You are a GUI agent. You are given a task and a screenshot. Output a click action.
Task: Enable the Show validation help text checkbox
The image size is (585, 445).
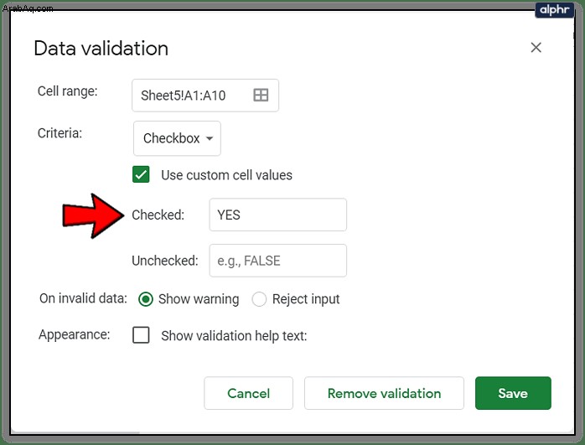[x=141, y=335]
